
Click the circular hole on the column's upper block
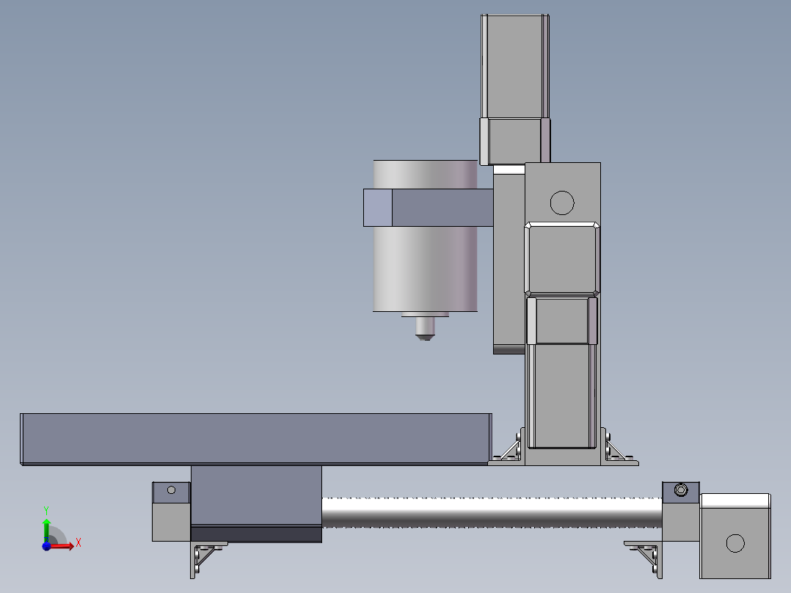[x=562, y=203]
